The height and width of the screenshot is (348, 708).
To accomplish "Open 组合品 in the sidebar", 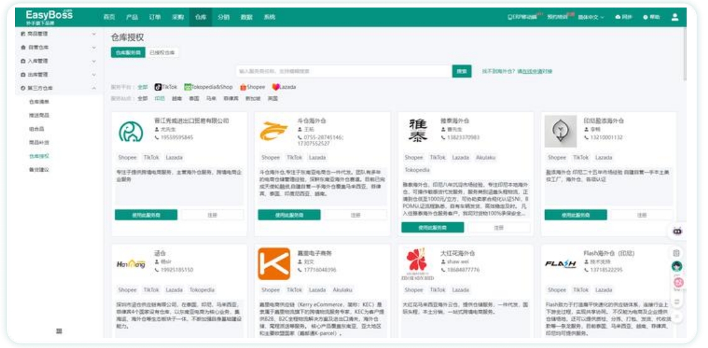I will pos(37,129).
